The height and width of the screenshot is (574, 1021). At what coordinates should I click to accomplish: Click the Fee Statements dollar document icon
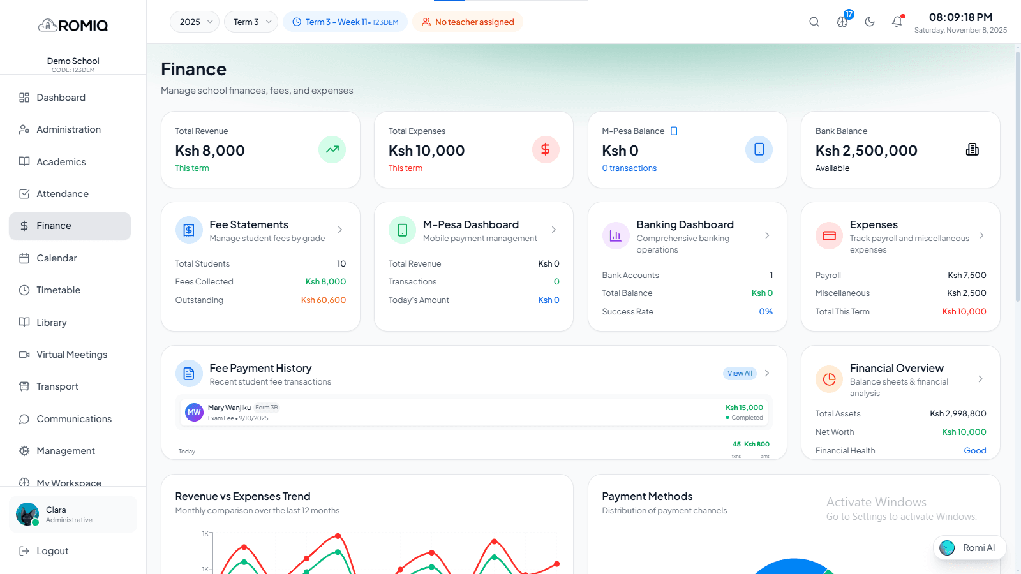click(189, 230)
